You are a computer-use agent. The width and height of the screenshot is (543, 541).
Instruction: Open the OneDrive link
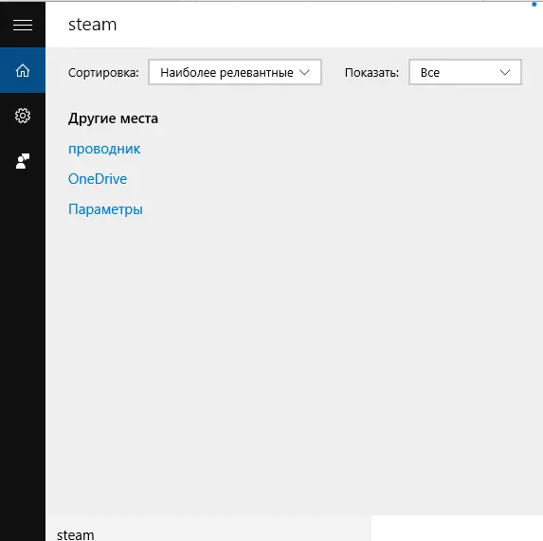[98, 179]
